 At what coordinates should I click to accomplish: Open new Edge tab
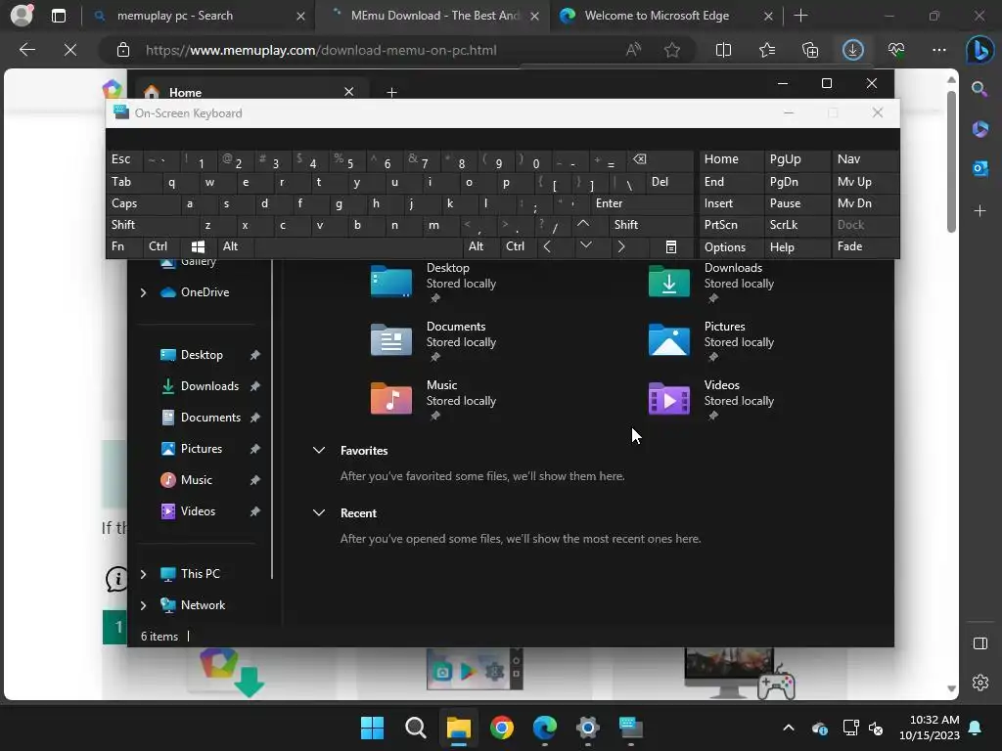[x=800, y=16]
